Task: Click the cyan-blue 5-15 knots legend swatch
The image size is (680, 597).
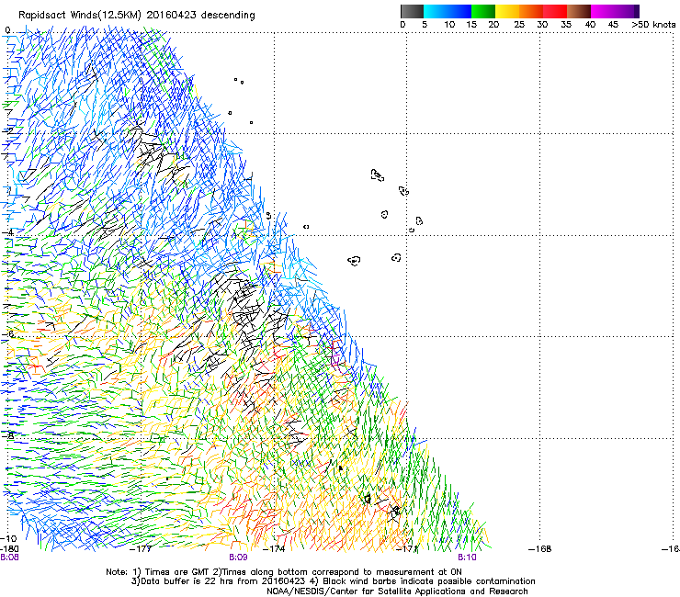Action: [x=448, y=11]
